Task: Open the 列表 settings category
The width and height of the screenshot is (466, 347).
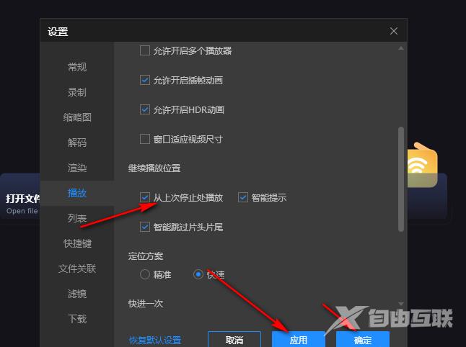Action: click(77, 218)
